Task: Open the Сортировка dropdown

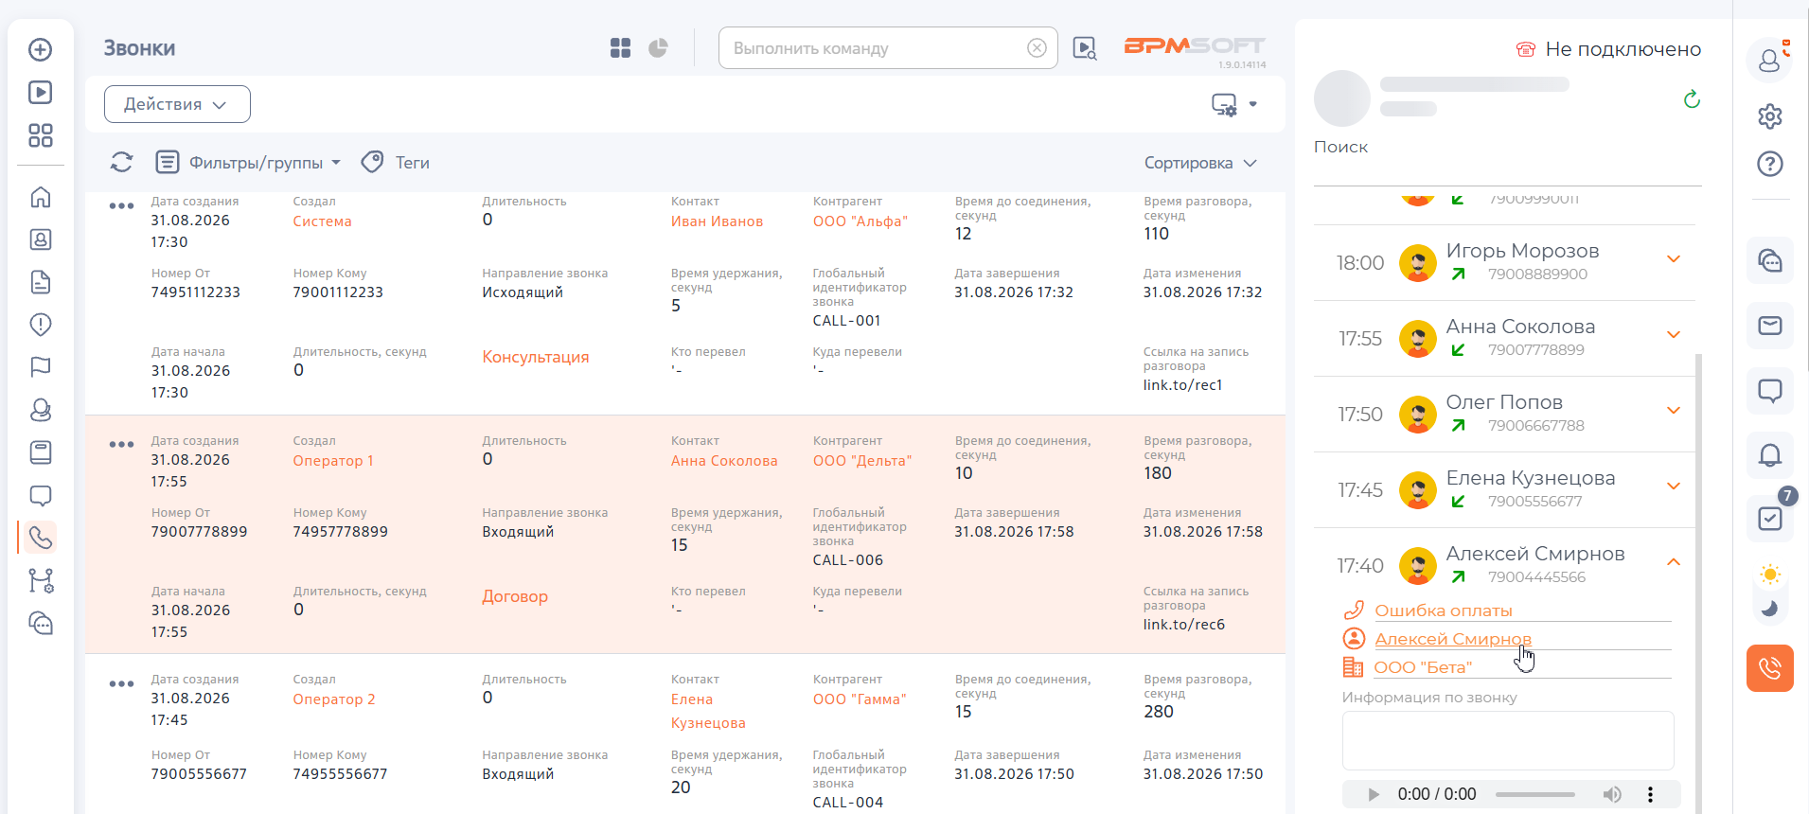Action: [1200, 163]
